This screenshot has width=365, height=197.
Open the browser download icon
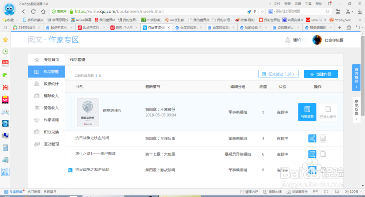[360, 11]
